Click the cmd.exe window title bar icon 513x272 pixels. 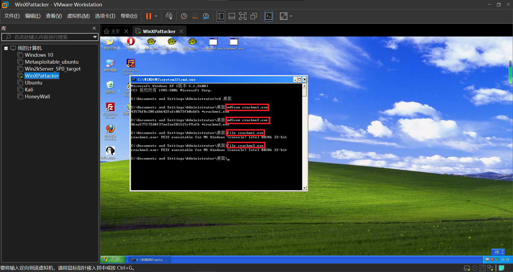[x=134, y=79]
